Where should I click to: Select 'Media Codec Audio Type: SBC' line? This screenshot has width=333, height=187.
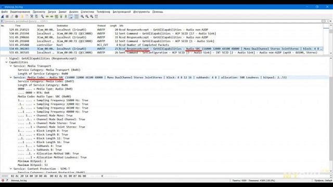pos(44,97)
